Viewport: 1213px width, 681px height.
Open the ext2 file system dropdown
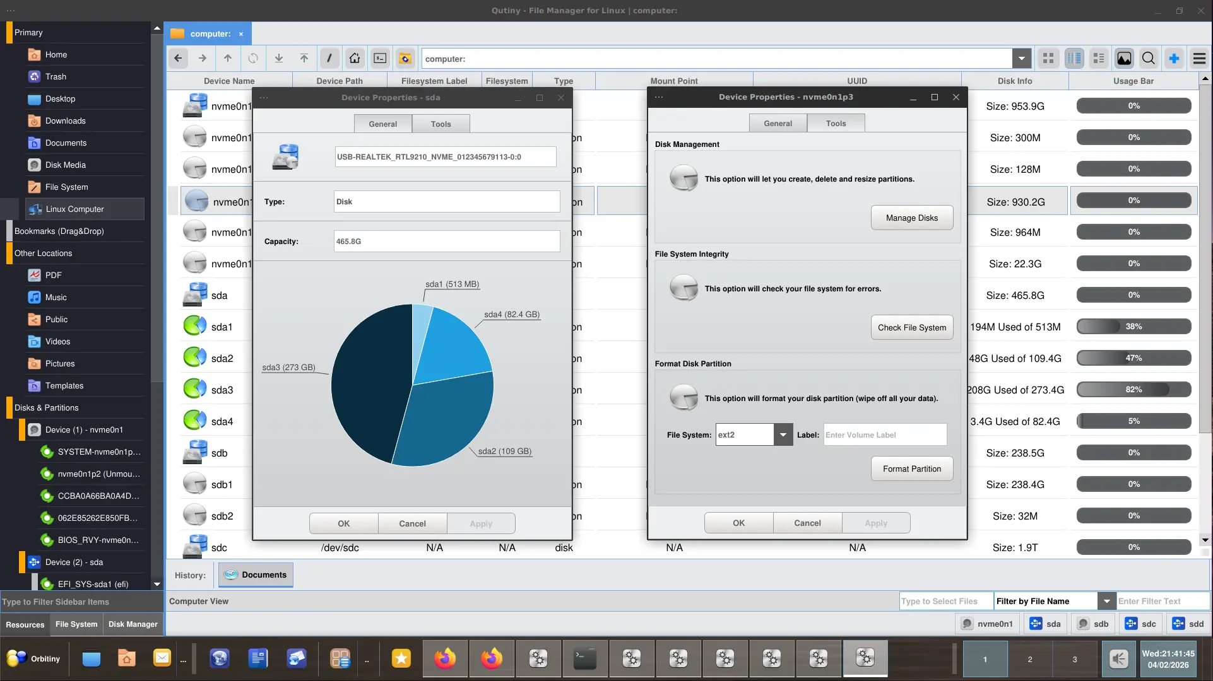783,434
